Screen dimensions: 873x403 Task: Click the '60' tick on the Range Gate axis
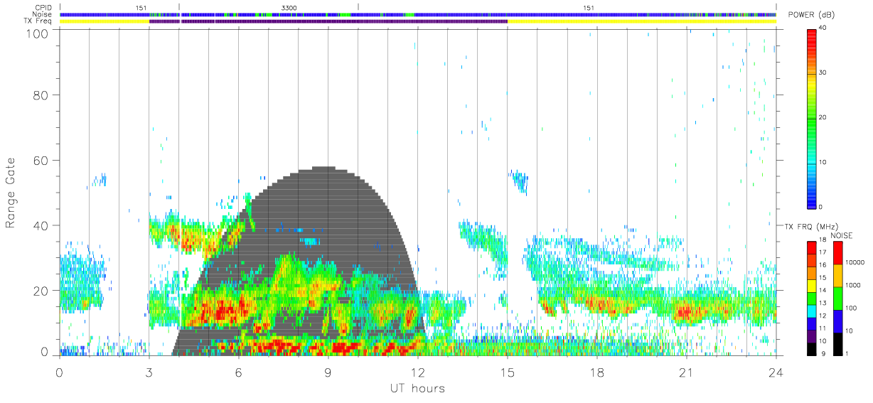pos(41,160)
